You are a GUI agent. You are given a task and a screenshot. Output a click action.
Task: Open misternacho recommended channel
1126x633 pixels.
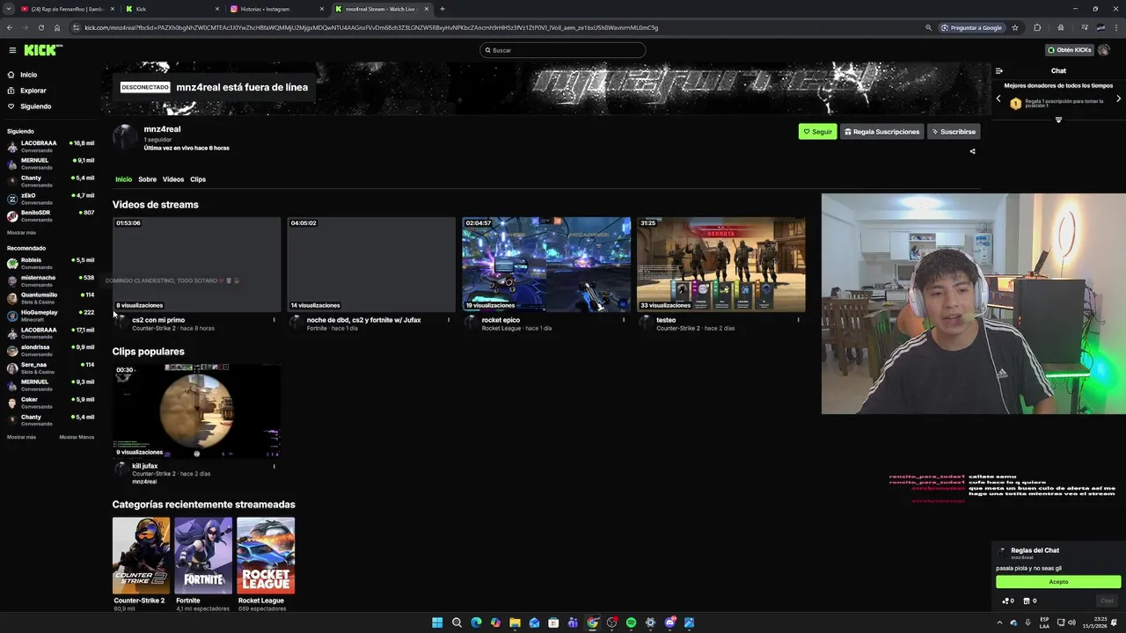[x=50, y=280]
